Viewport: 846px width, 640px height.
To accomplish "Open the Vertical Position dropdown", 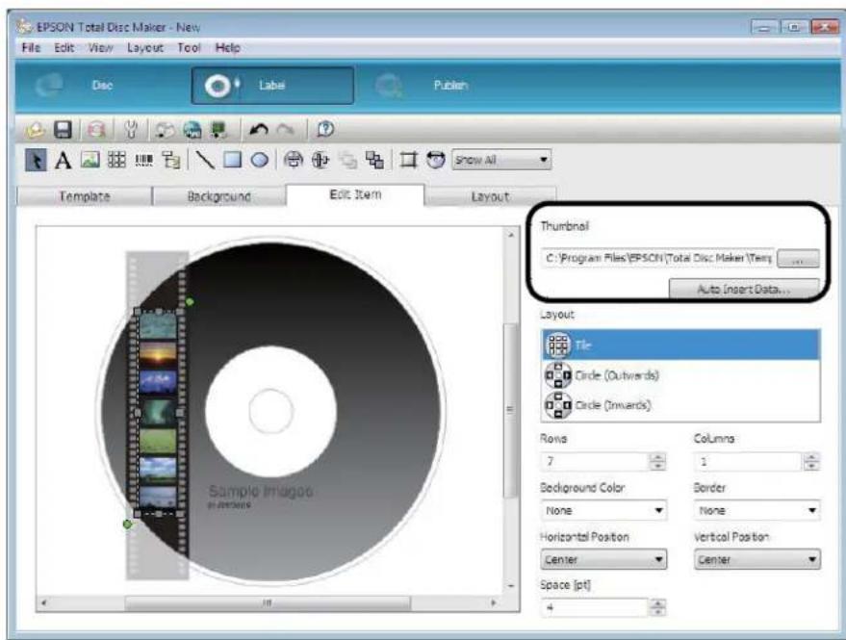I will coord(757,559).
